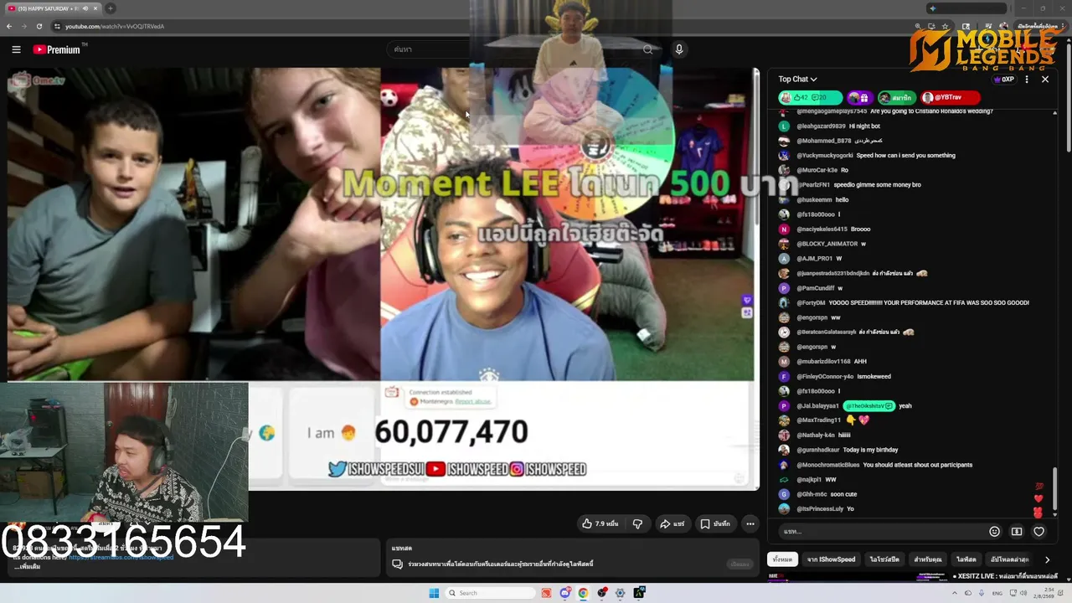This screenshot has width=1072, height=603.
Task: Click the youtube.com address bar
Action: 477,26
